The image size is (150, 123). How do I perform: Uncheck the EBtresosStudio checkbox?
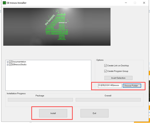(x=10, y=65)
